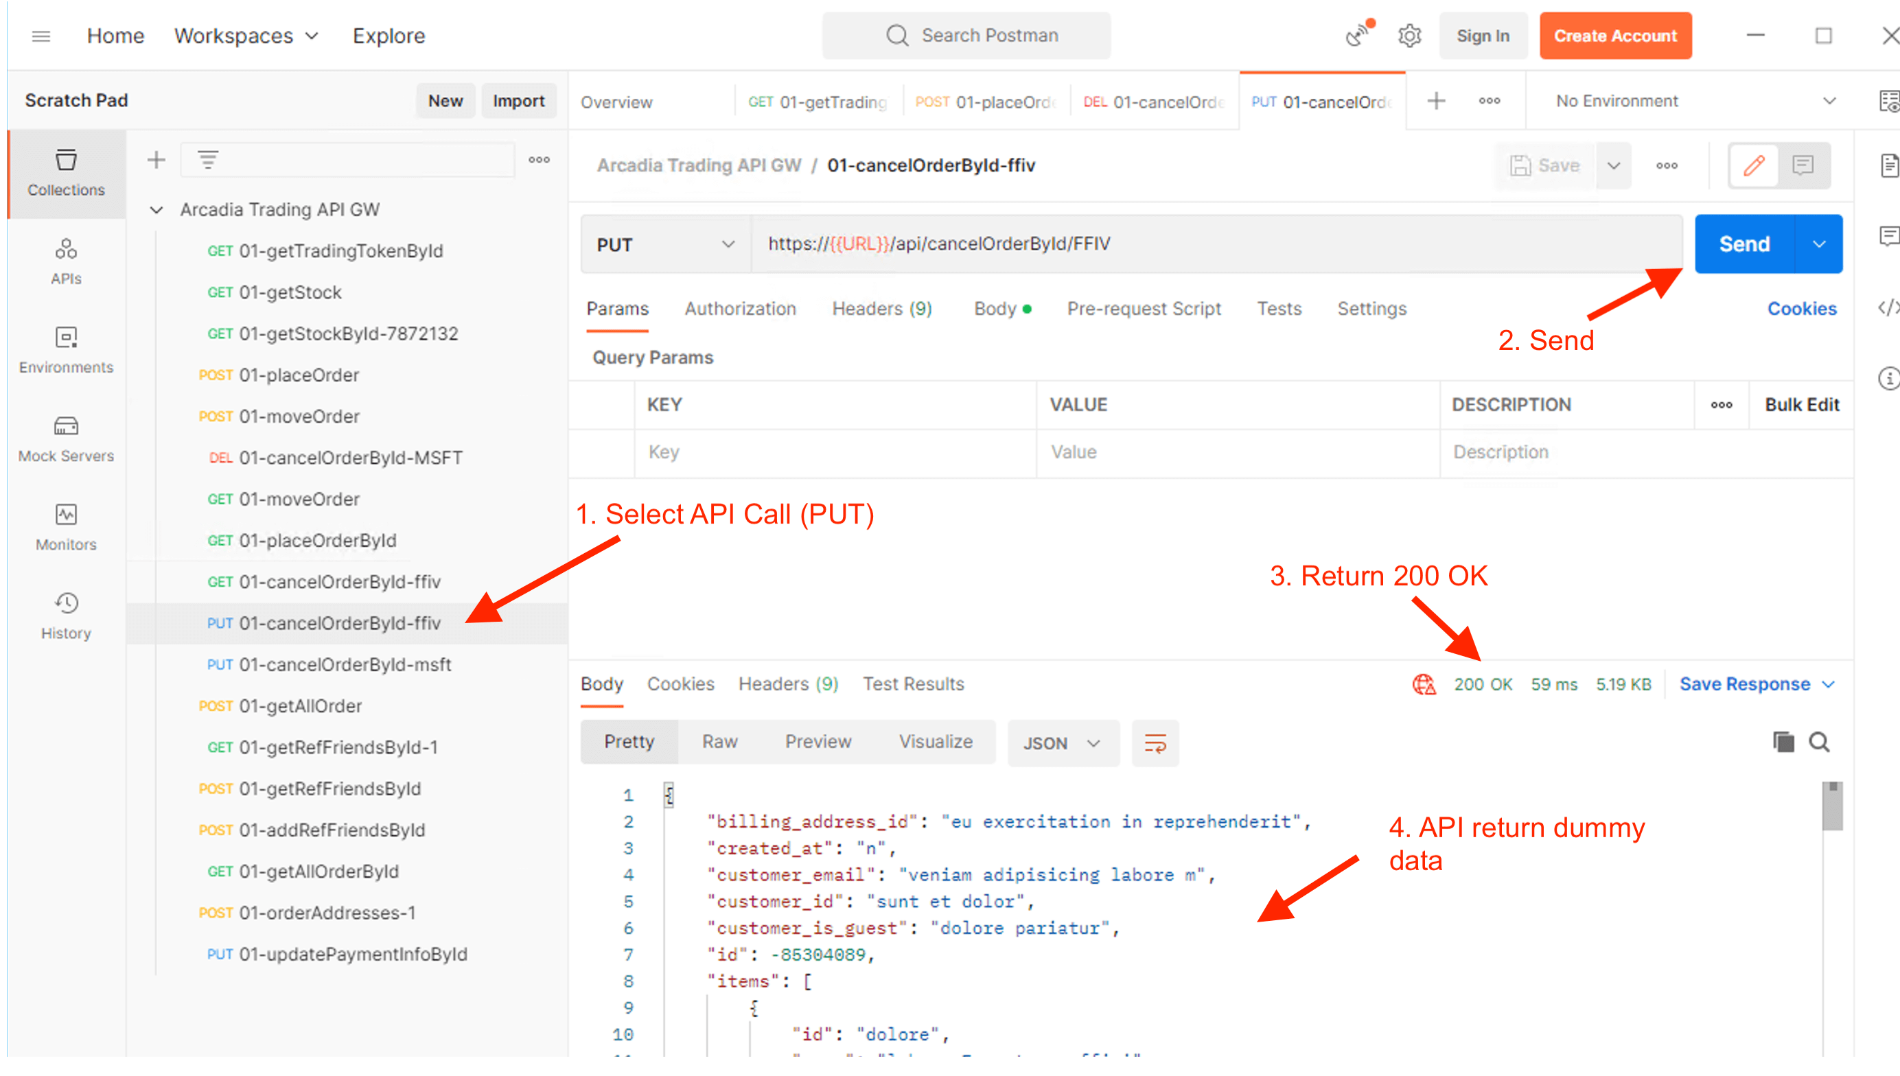Click the response body vertical scrollbar

pos(1831,807)
